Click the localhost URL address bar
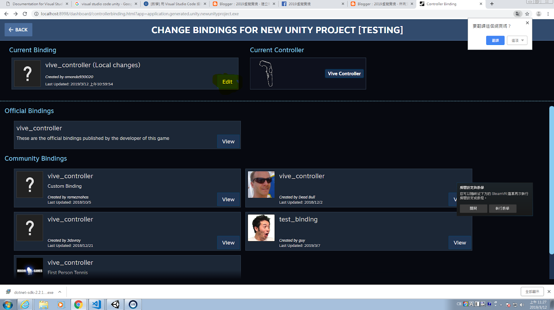This screenshot has width=554, height=310. (x=274, y=14)
